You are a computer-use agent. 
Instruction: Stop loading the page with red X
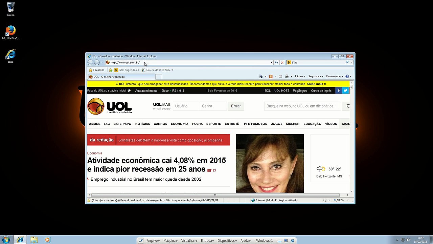tap(282, 62)
